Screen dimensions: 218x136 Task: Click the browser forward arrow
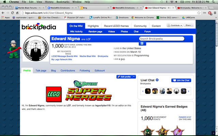[x=7, y=13]
